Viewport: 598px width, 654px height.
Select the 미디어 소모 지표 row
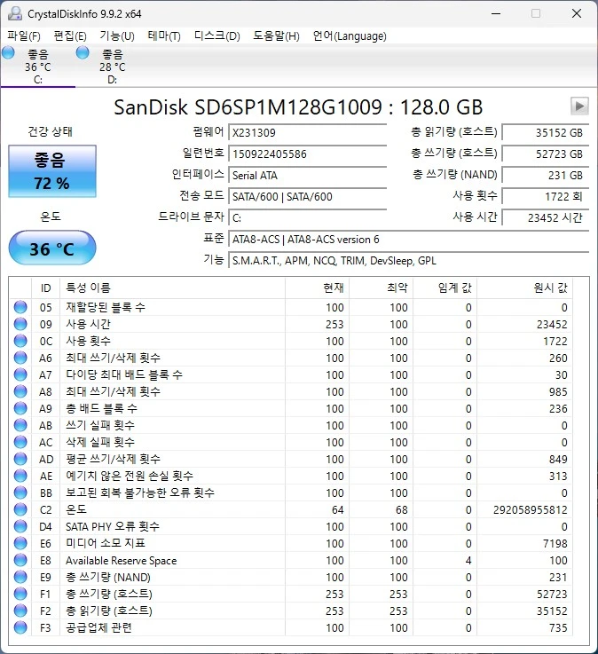(291, 543)
